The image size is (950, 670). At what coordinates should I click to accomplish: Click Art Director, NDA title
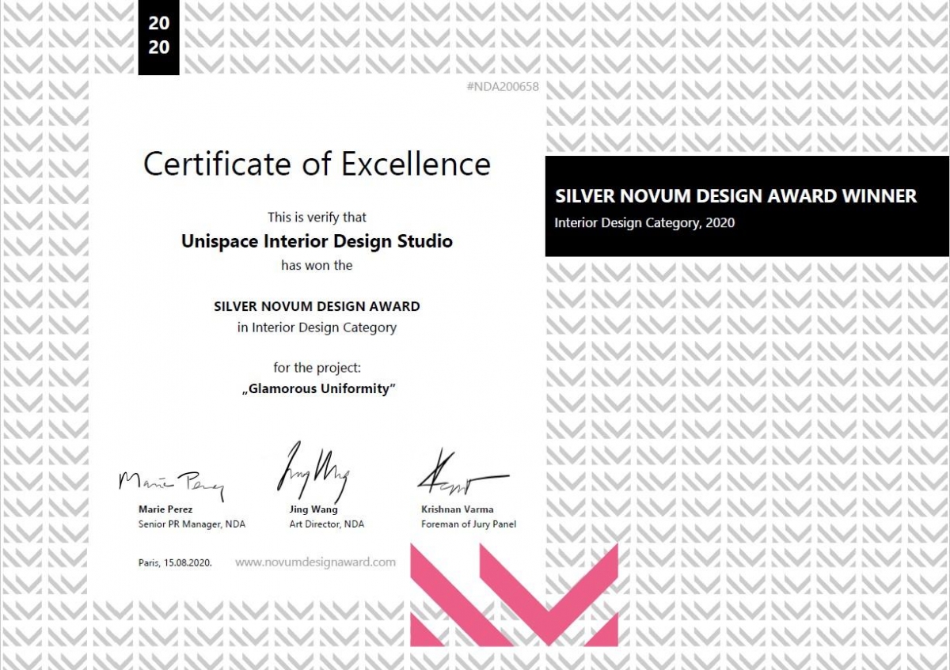click(327, 524)
